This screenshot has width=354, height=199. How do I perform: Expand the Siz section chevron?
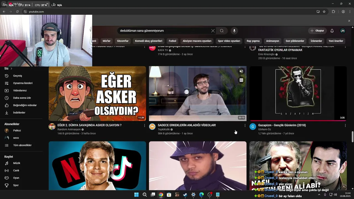[x=11, y=69]
